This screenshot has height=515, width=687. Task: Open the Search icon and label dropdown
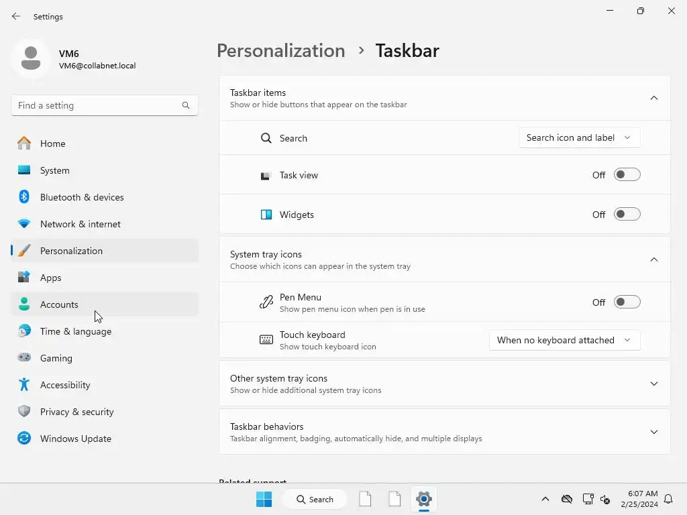[579, 137]
